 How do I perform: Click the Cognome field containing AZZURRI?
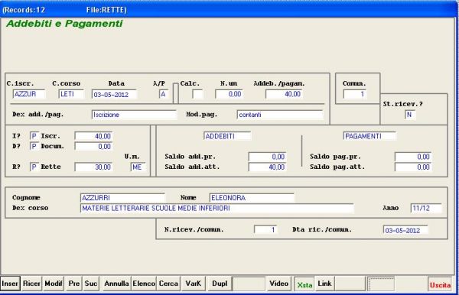point(122,198)
